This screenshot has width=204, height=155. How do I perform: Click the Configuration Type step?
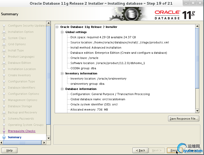(21, 81)
